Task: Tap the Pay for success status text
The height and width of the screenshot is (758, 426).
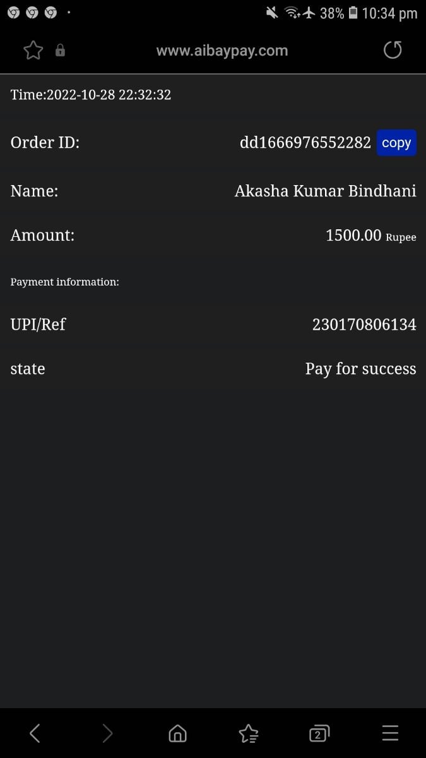Action: 360,369
